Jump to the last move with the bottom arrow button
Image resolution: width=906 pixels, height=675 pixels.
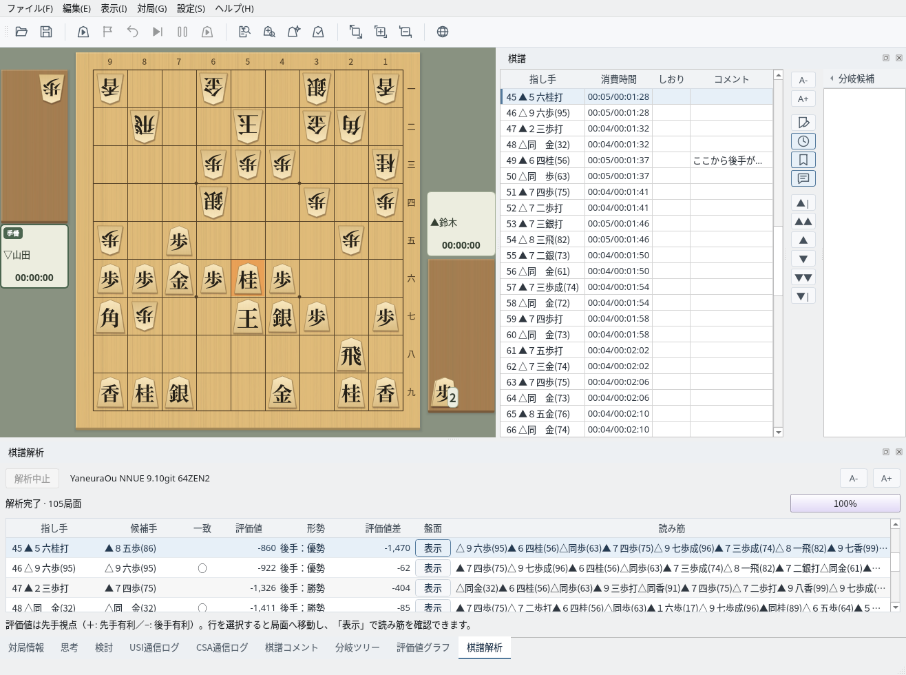point(803,296)
